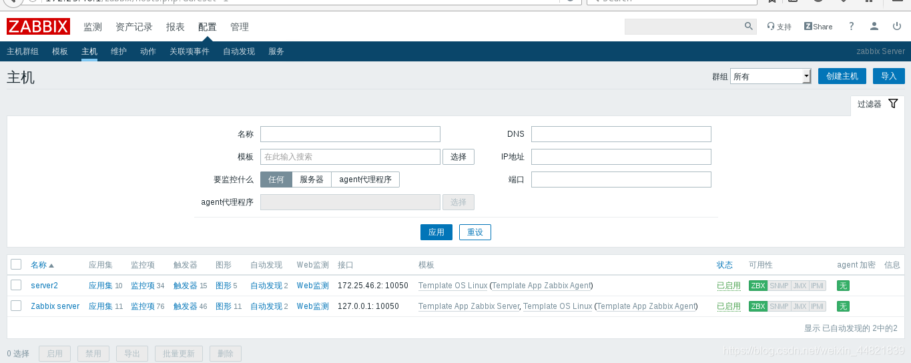Click 选择 button beside 模板 field
Screen dimensions: 911x363
pyautogui.click(x=459, y=157)
